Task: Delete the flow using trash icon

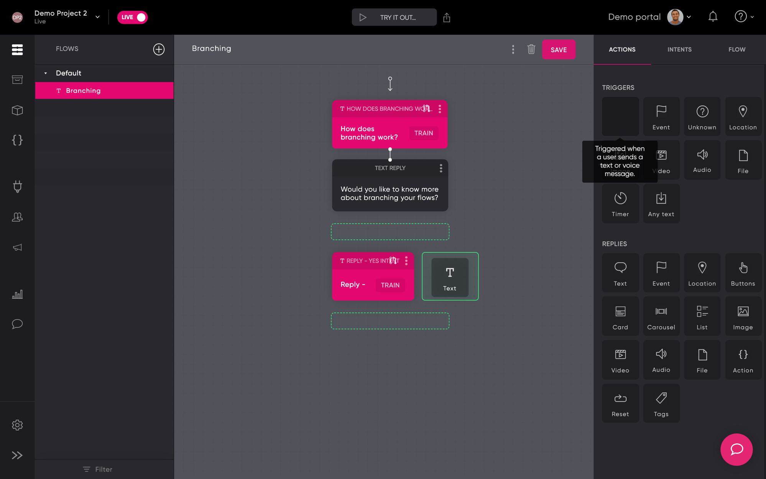Action: click(x=531, y=49)
